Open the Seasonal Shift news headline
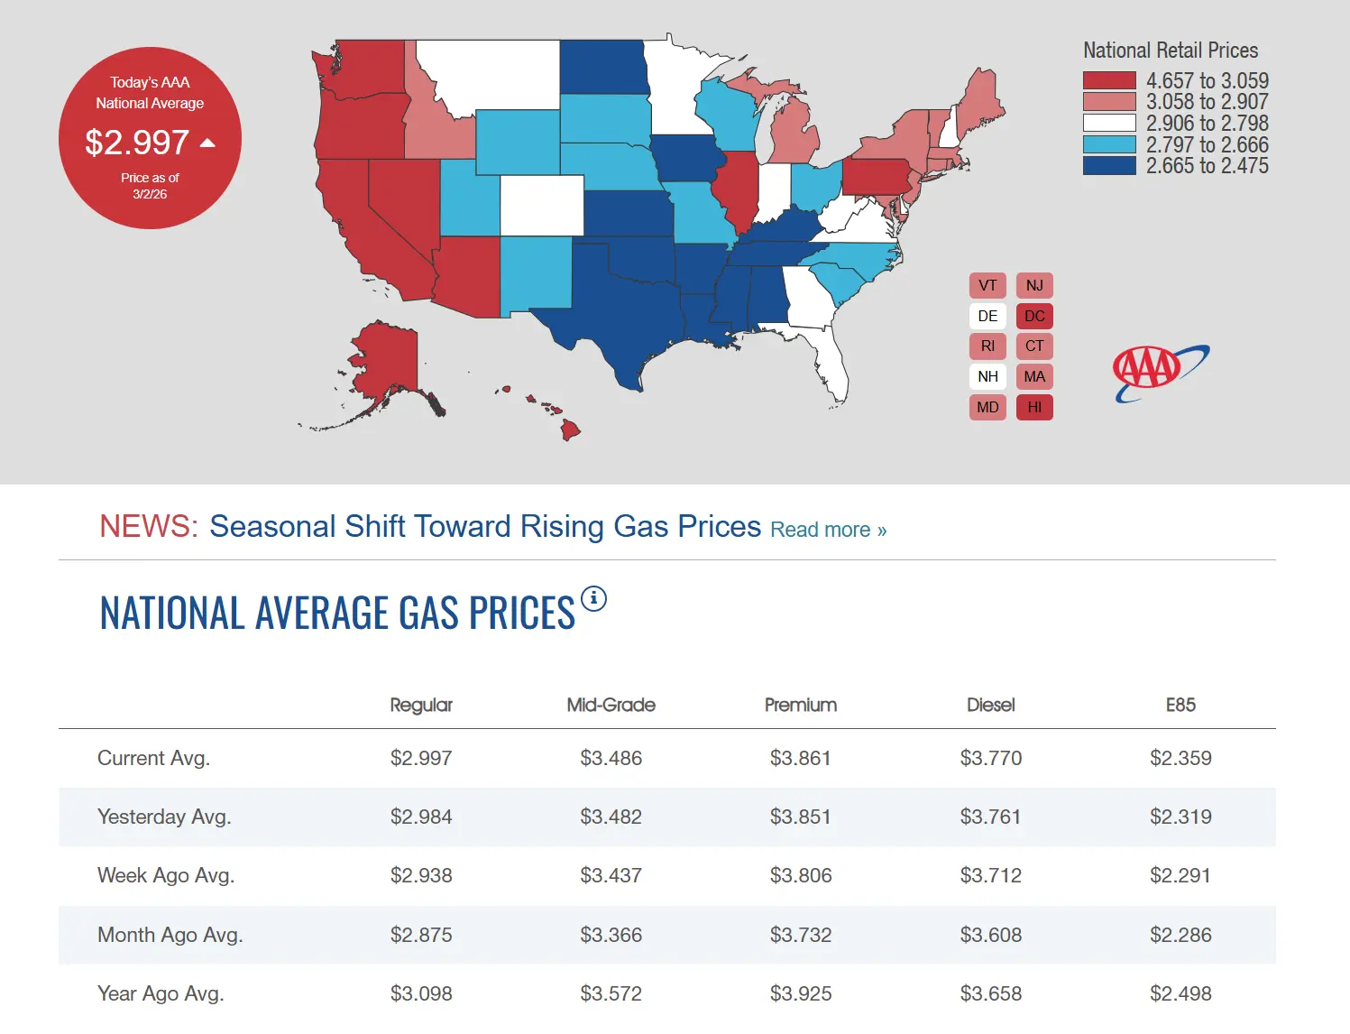This screenshot has height=1034, width=1350. [485, 526]
